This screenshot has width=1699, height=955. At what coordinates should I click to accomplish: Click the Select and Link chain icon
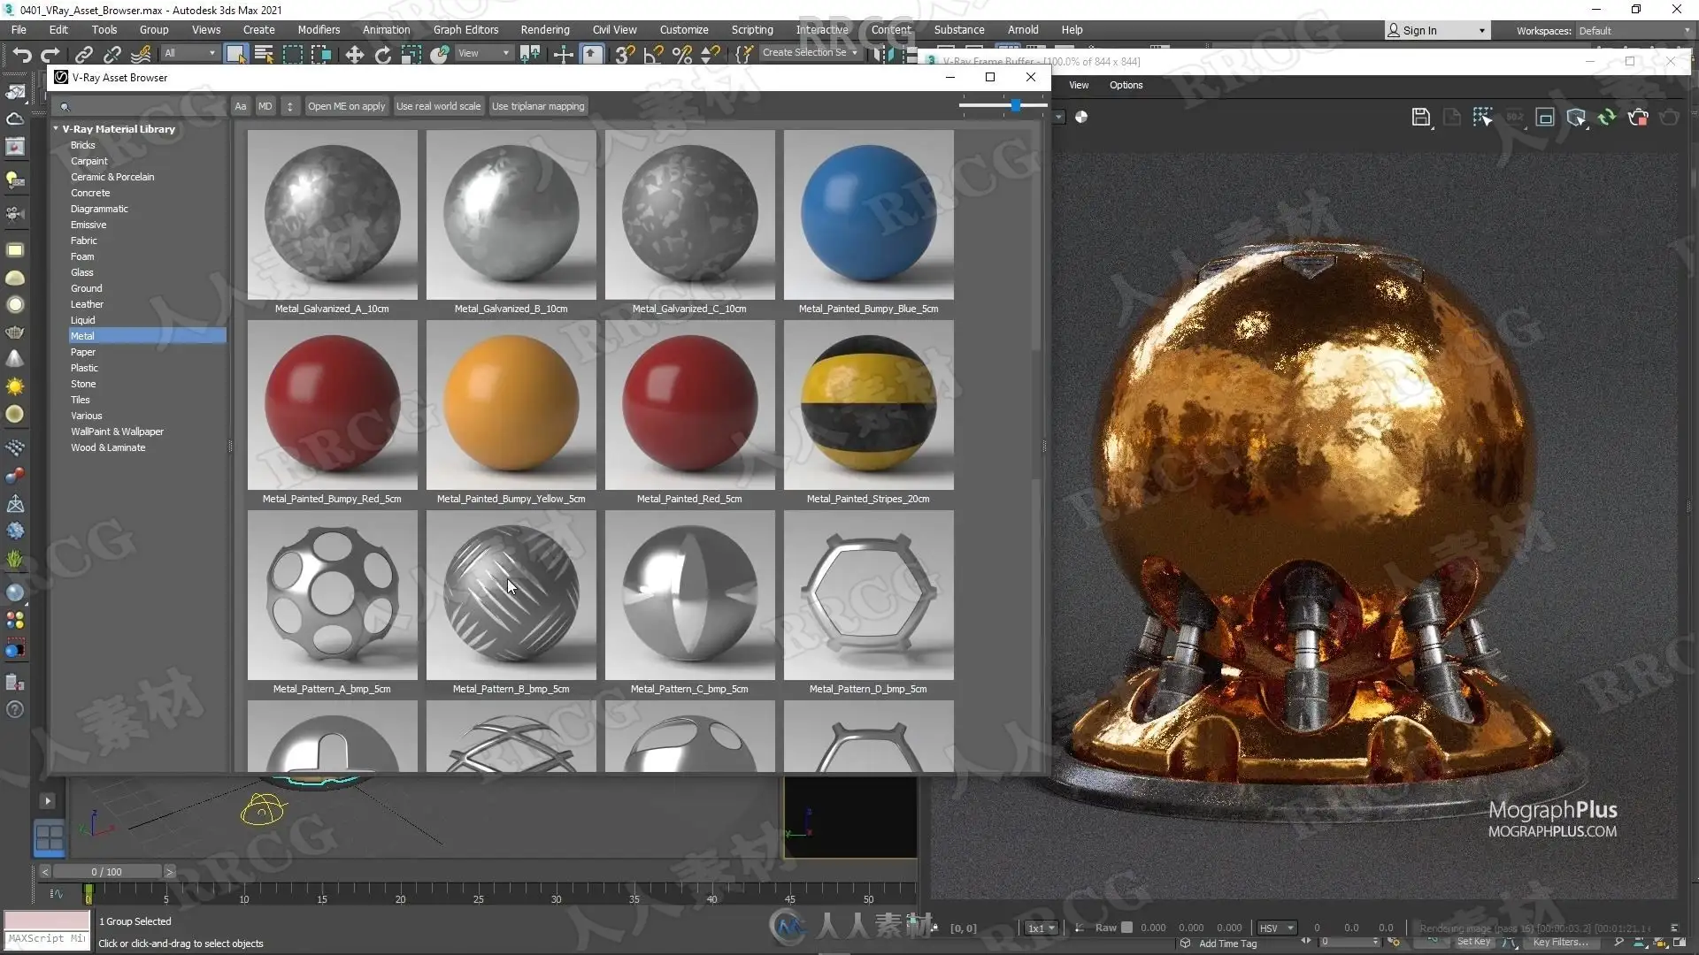click(83, 55)
